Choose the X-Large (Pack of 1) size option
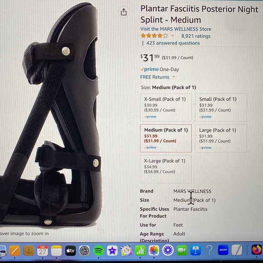Image resolution: width=263 pixels, height=263 pixels. coord(166,169)
